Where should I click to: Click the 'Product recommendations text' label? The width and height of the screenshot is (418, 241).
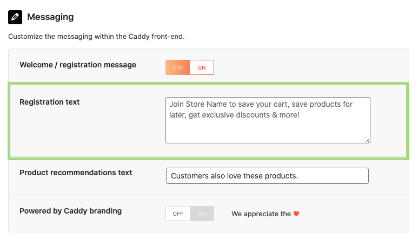point(76,173)
